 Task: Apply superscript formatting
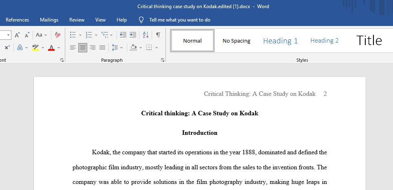pyautogui.click(x=7, y=47)
